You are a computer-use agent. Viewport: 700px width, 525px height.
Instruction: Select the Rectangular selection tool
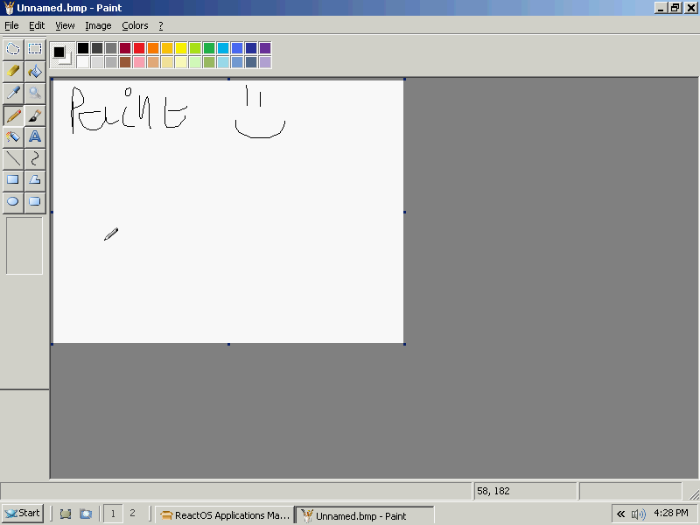pyautogui.click(x=35, y=49)
